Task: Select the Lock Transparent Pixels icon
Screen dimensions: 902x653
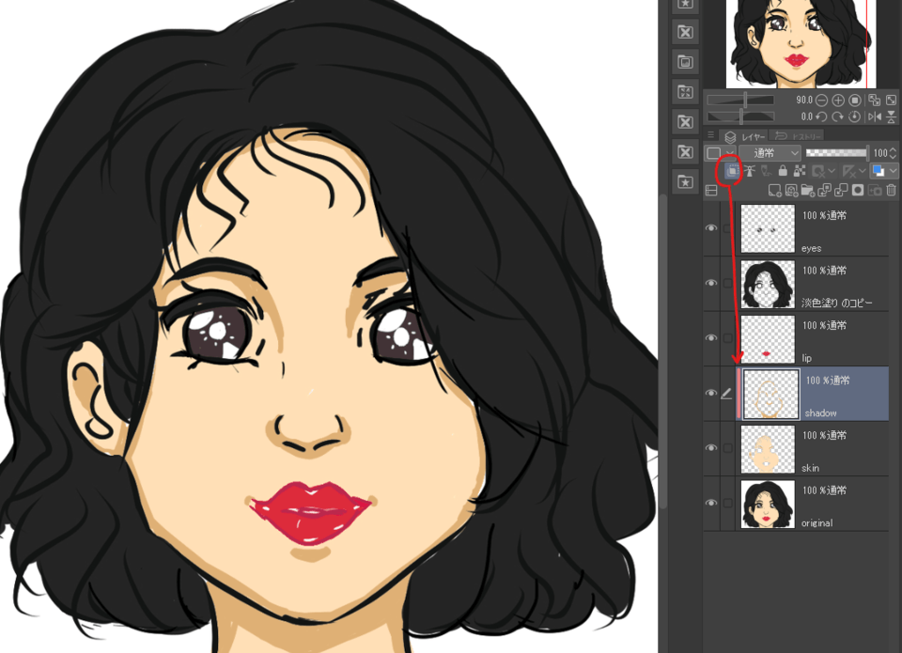Action: (x=799, y=172)
